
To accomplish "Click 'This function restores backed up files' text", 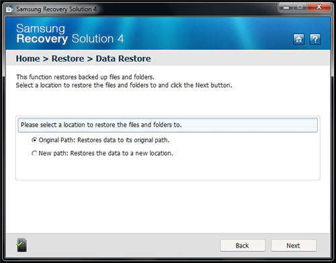I will tap(85, 77).
